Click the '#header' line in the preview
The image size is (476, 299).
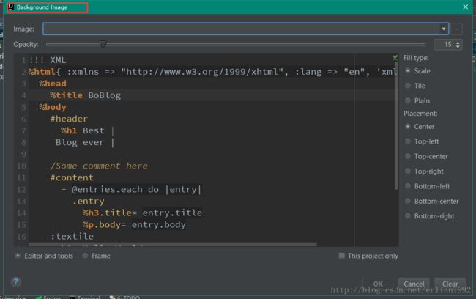(x=70, y=119)
